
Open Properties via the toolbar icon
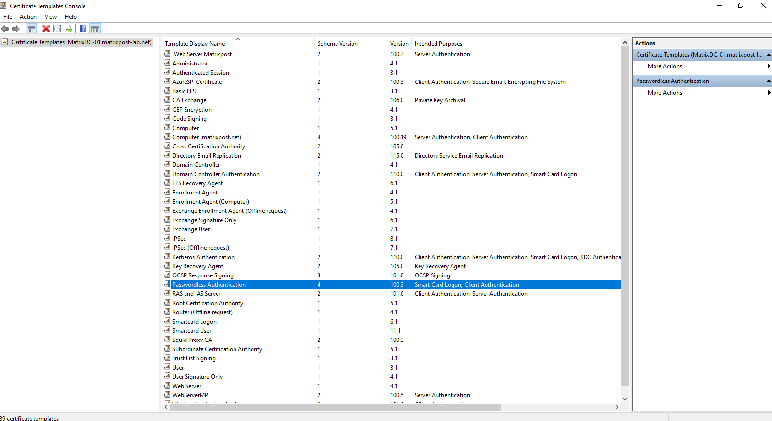57,29
